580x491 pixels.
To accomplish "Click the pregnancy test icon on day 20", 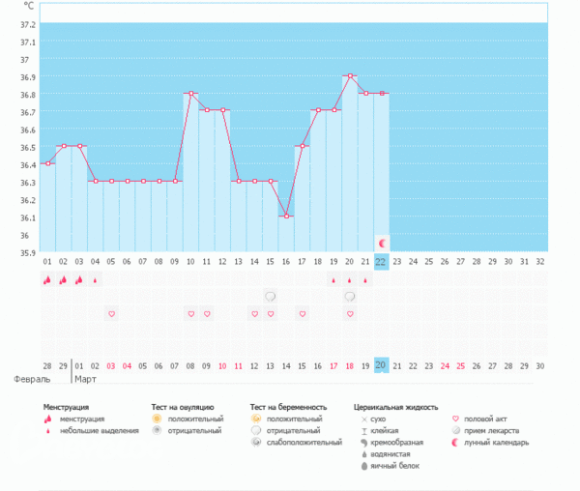I will click(x=349, y=297).
